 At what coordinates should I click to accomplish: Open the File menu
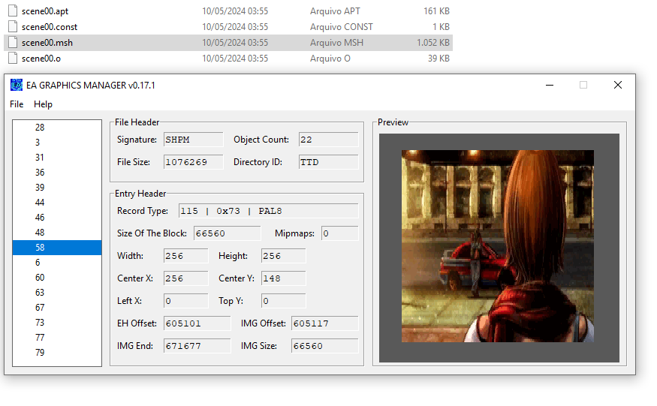point(17,104)
